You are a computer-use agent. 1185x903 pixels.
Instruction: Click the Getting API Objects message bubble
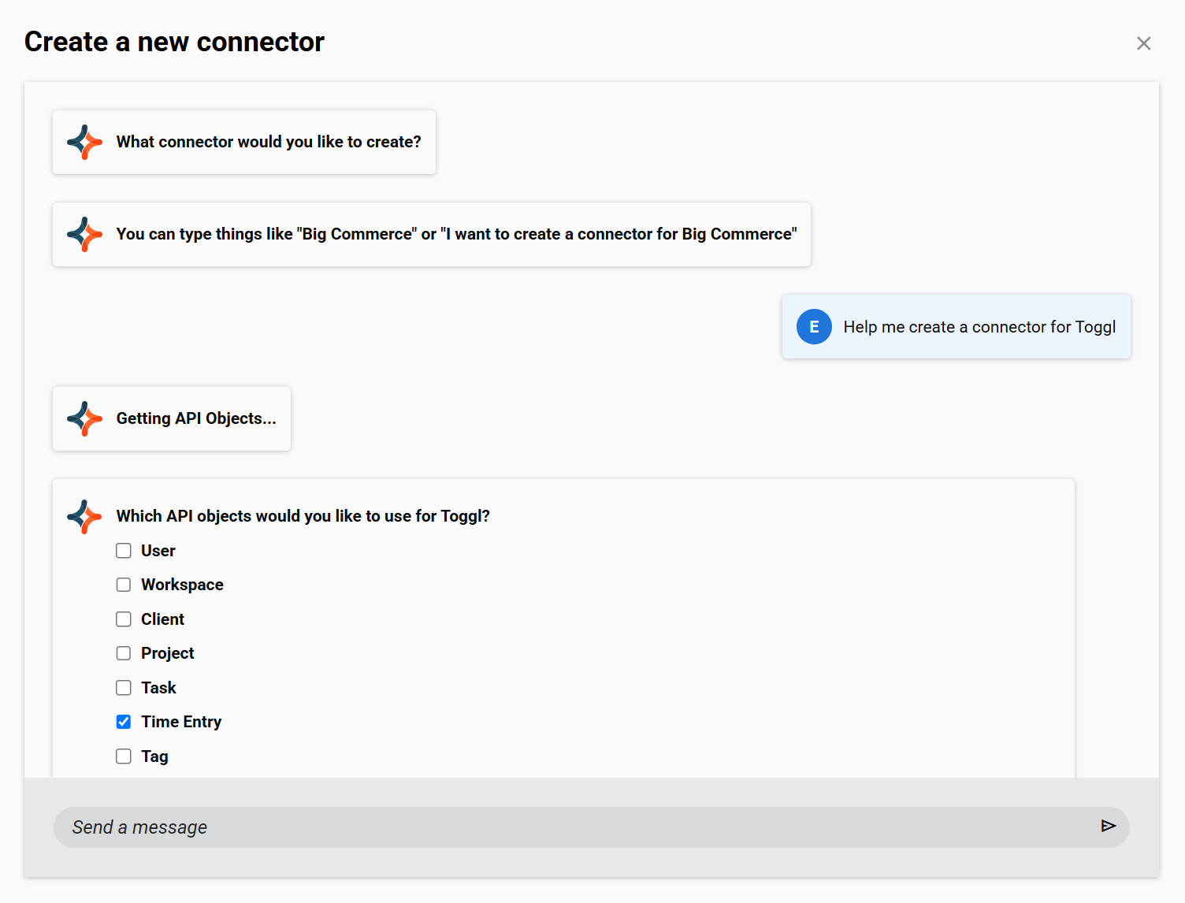pos(171,418)
